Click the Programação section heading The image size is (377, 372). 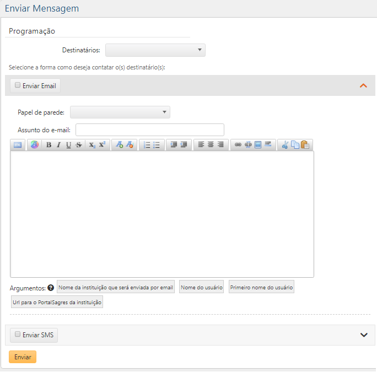pyautogui.click(x=32, y=31)
